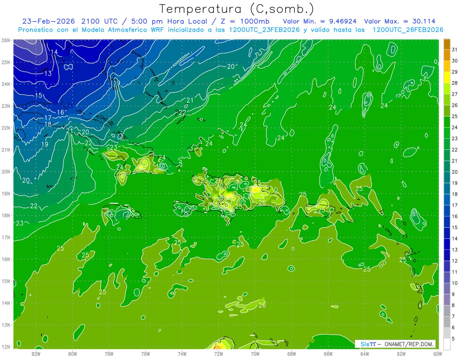
Task: Click the color bar label 20
Action: coord(455,172)
